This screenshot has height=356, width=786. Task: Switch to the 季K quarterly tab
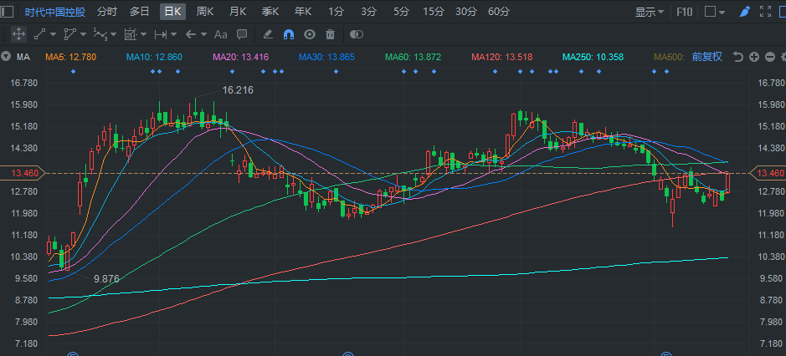(270, 12)
